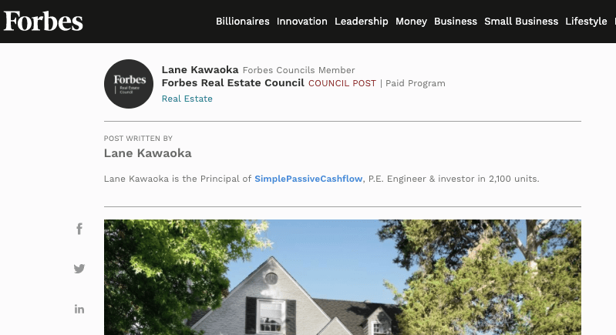
Task: Open the SimplePassiveCashflow link
Action: pos(308,179)
